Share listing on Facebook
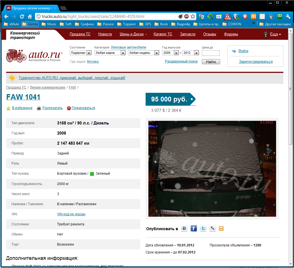 [194, 228]
